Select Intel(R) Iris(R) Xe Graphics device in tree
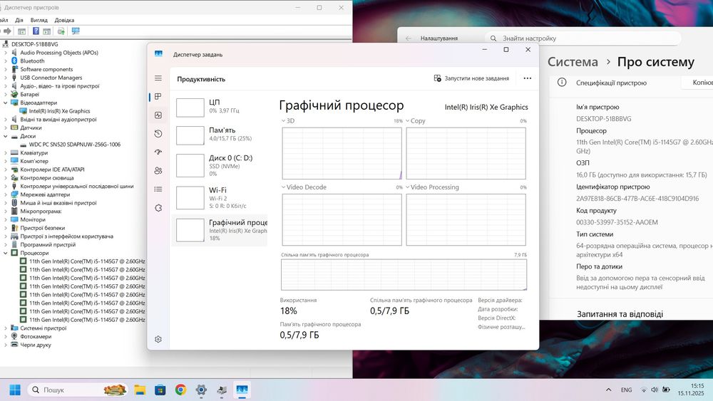Image resolution: width=713 pixels, height=401 pixels. pos(60,111)
